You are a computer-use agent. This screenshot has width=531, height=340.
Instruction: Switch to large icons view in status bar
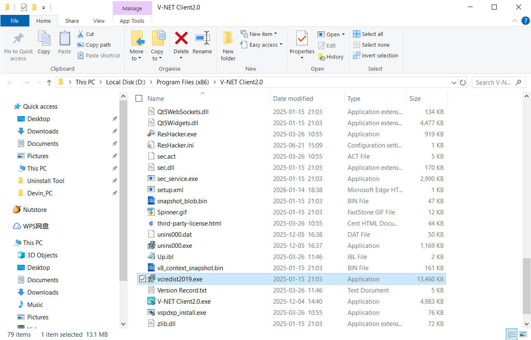tap(522, 335)
